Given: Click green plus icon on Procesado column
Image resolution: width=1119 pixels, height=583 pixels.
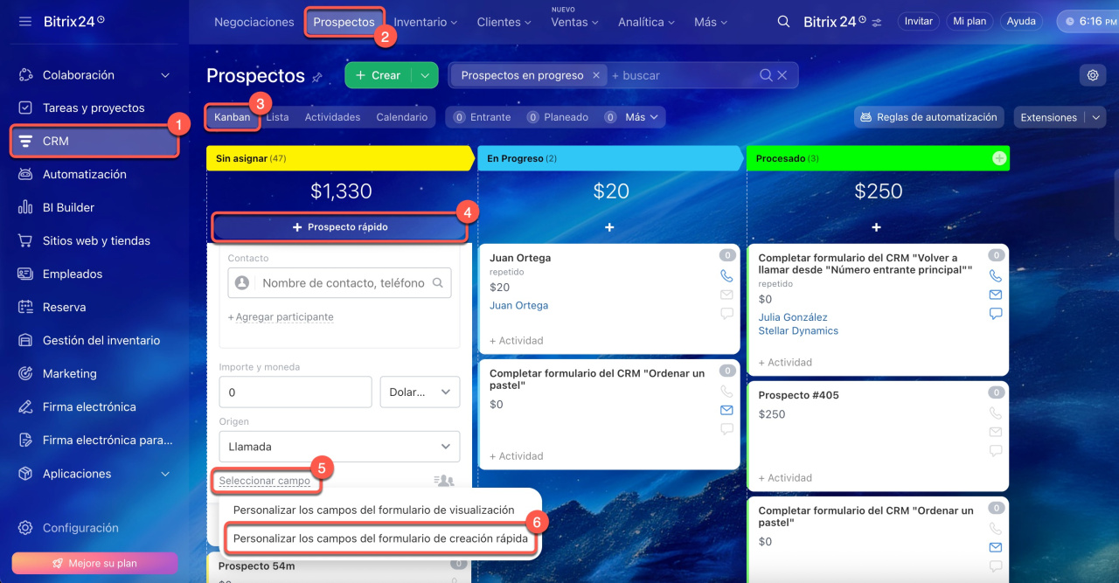Looking at the screenshot, I should tap(999, 158).
